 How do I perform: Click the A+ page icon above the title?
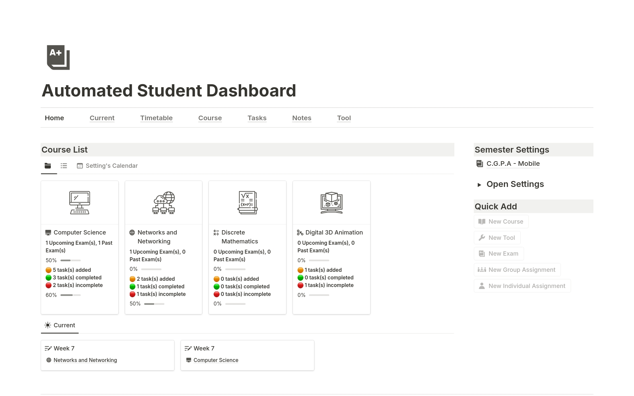pyautogui.click(x=58, y=57)
